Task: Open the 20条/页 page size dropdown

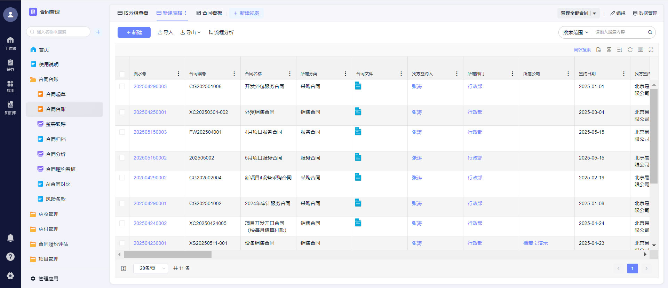Action: tap(151, 268)
